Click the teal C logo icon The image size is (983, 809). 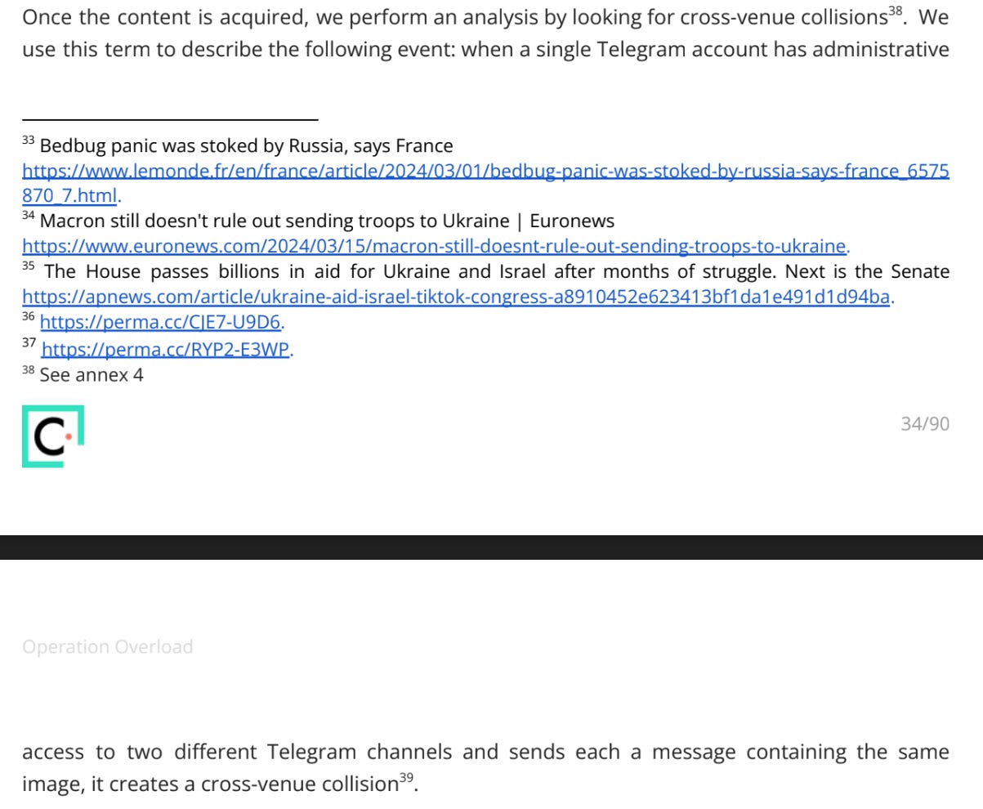pos(53,436)
